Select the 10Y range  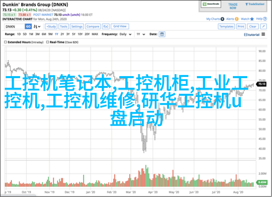coord(80,34)
